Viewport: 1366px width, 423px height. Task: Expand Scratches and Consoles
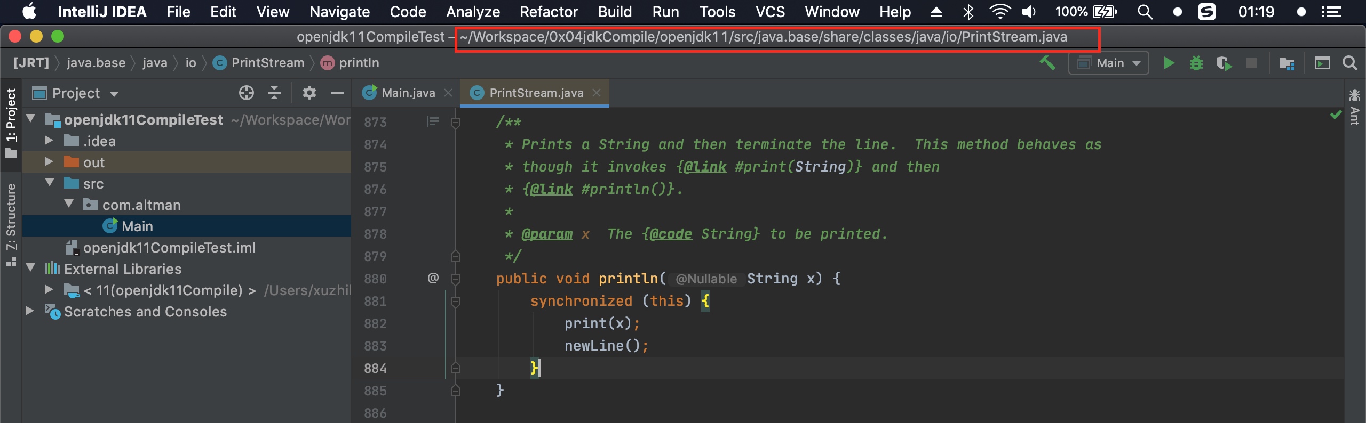[x=30, y=311]
